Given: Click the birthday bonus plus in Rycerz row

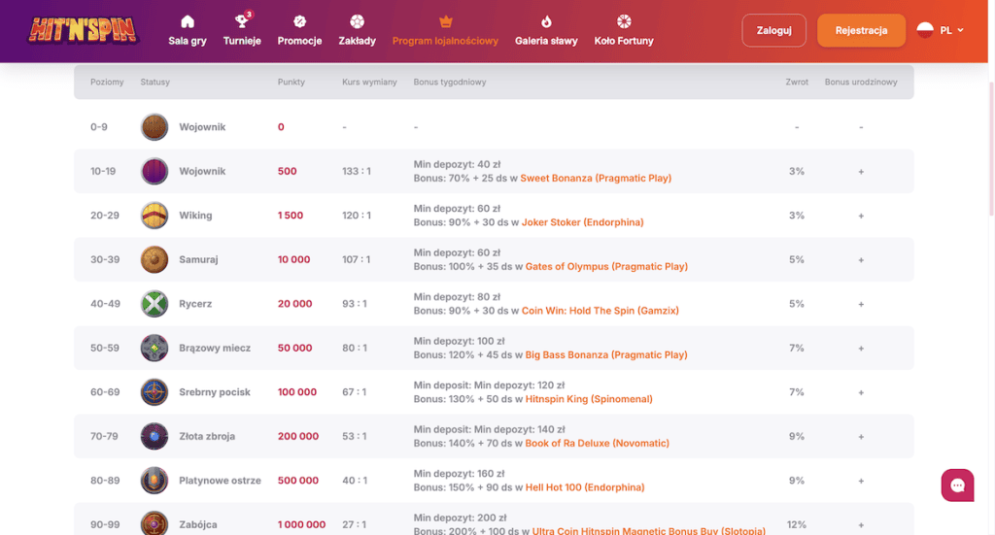Looking at the screenshot, I should (861, 304).
